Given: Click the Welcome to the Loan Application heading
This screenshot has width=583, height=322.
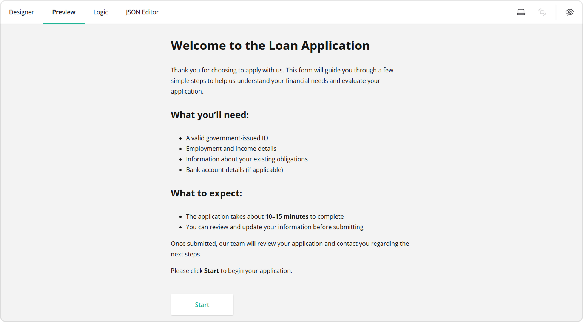Looking at the screenshot, I should [270, 45].
